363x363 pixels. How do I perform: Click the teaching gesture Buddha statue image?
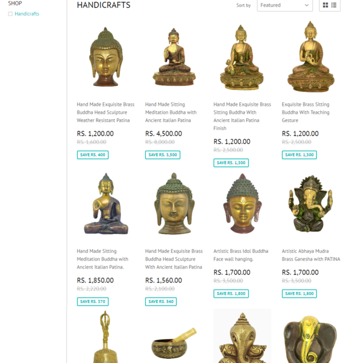pos(311,56)
